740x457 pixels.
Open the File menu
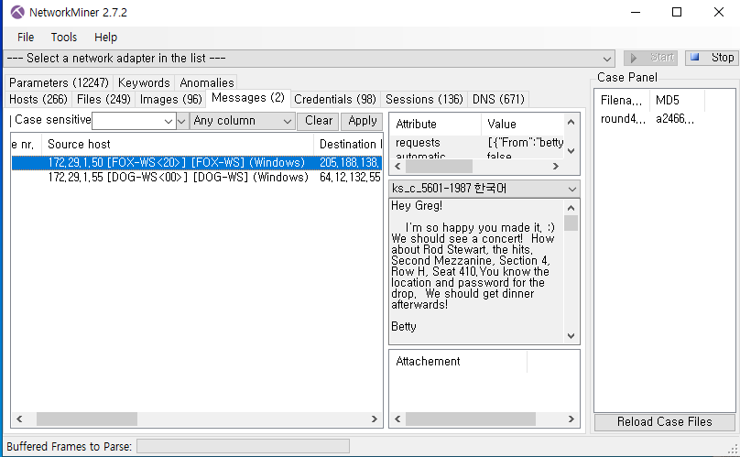click(26, 38)
